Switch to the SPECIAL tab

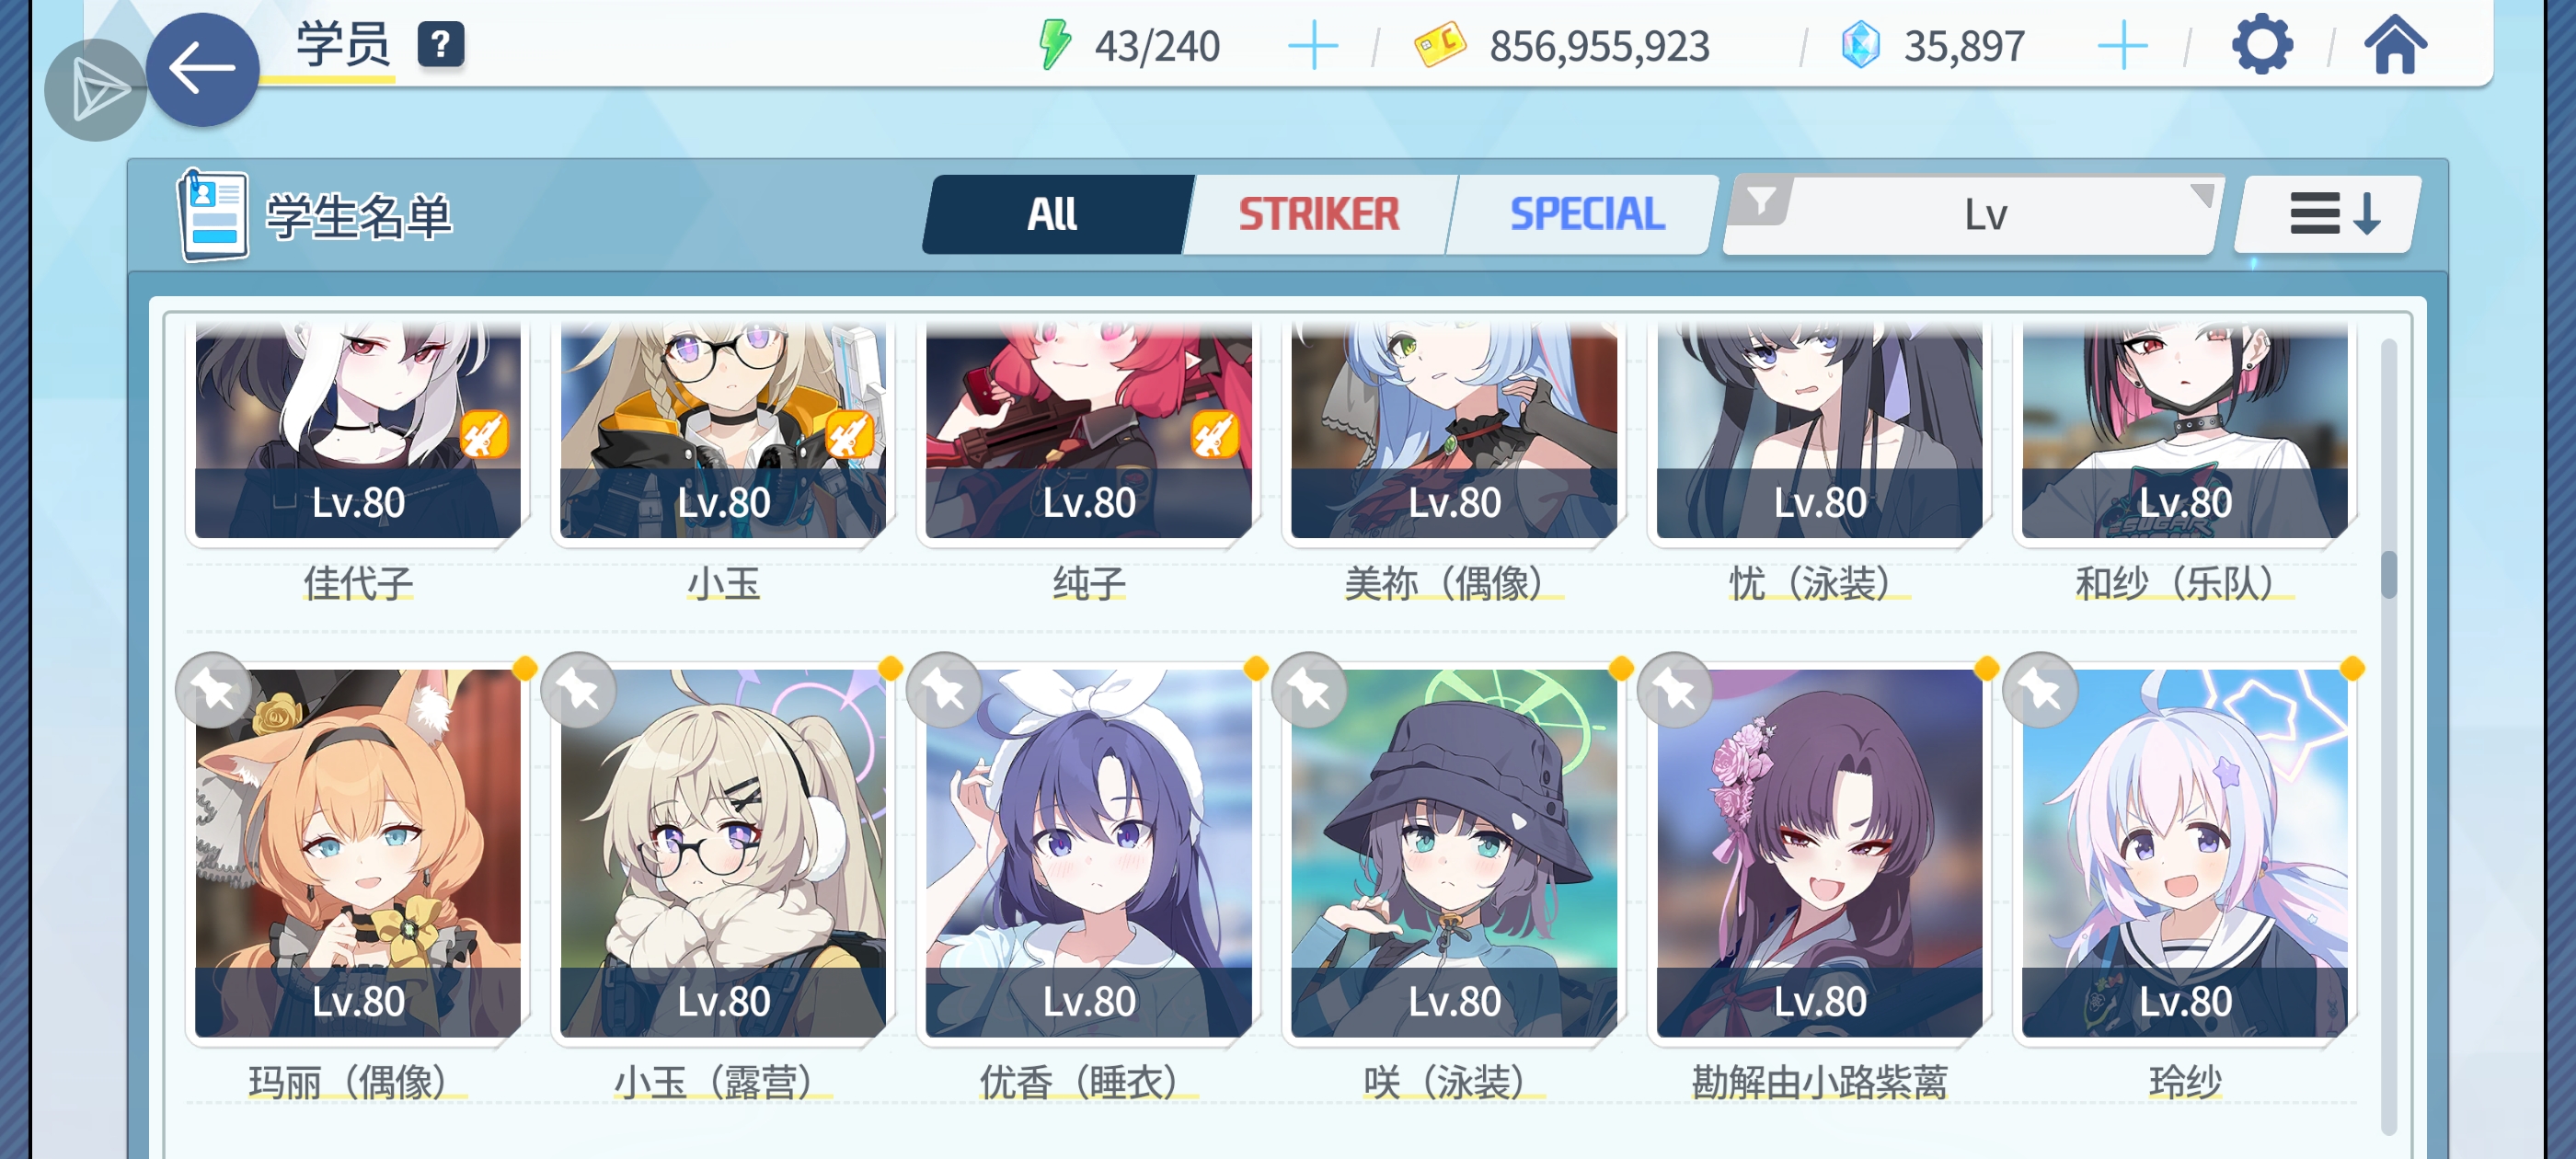pyautogui.click(x=1587, y=214)
